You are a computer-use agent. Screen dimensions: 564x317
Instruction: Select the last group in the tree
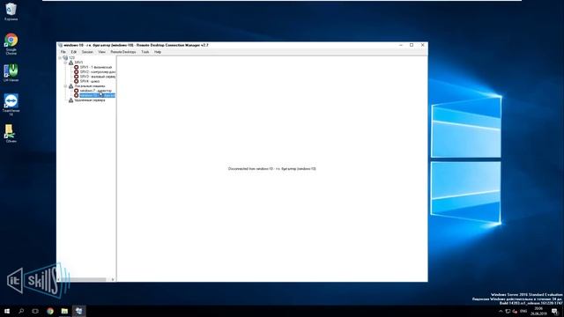click(x=90, y=100)
